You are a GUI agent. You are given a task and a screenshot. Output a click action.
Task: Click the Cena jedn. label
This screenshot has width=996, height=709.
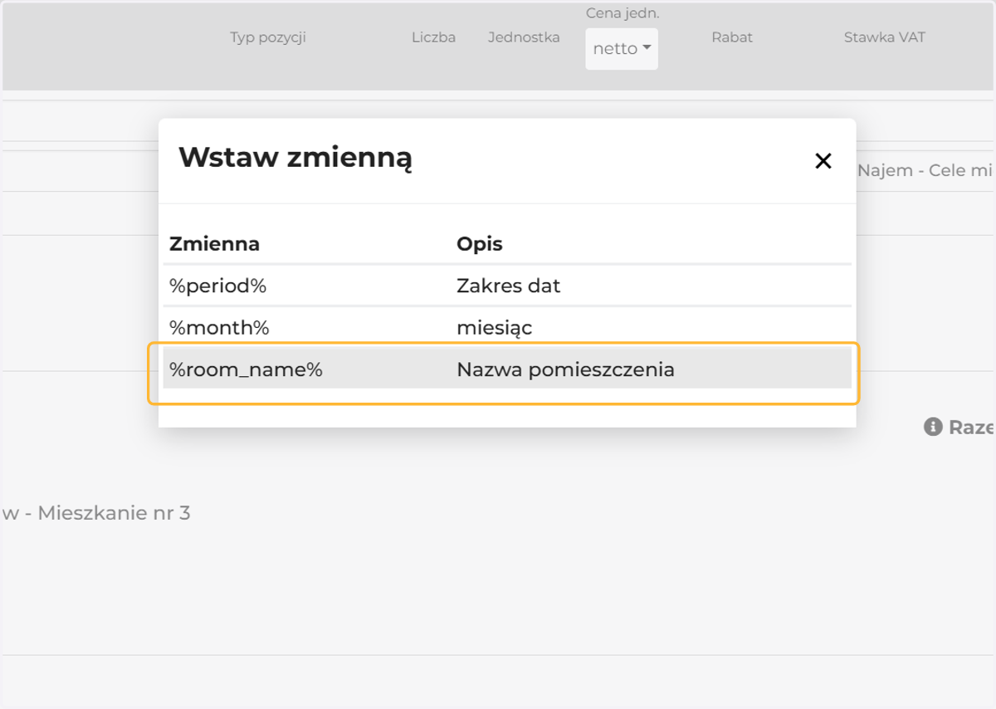pyautogui.click(x=622, y=13)
